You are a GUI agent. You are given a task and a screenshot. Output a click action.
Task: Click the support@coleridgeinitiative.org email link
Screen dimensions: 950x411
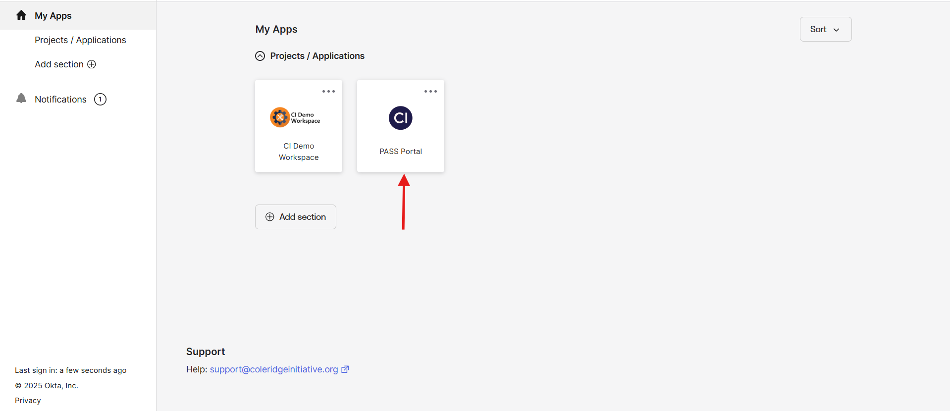tap(274, 369)
